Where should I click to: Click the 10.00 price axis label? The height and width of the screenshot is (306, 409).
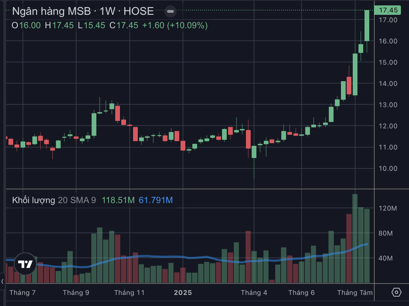(388, 168)
